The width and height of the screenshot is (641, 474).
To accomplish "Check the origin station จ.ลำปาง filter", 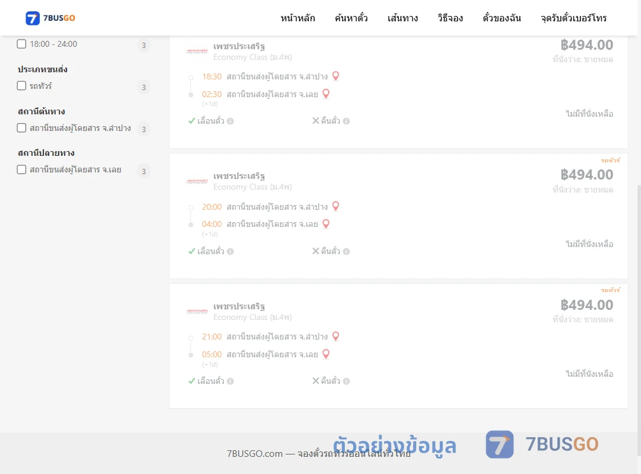I will (x=21, y=128).
